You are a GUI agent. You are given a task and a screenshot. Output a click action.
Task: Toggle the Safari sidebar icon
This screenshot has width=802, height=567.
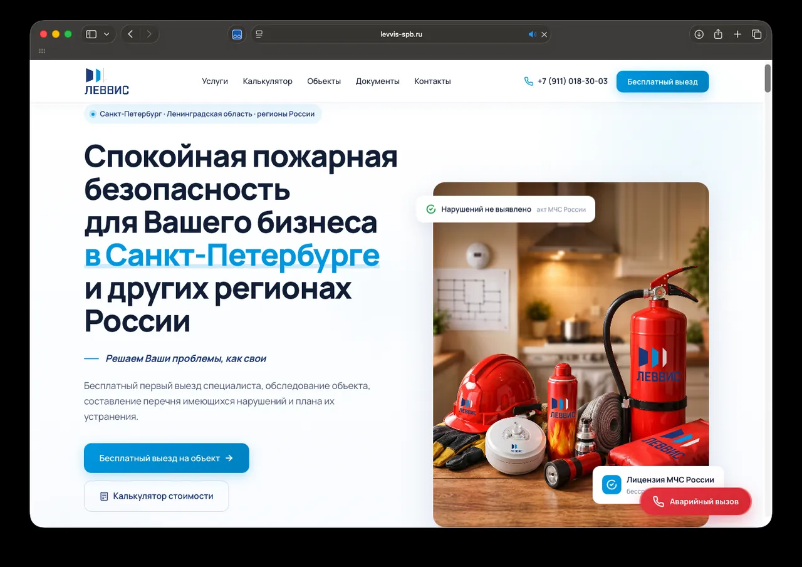pyautogui.click(x=91, y=34)
